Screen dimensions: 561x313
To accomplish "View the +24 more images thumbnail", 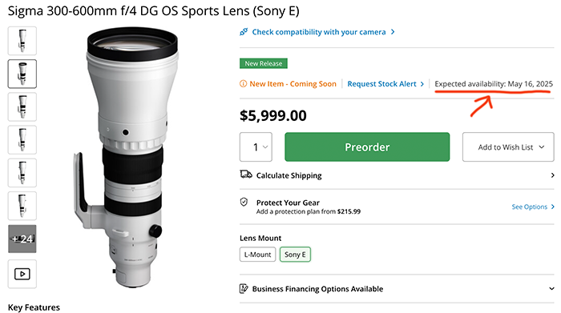I will pyautogui.click(x=22, y=239).
